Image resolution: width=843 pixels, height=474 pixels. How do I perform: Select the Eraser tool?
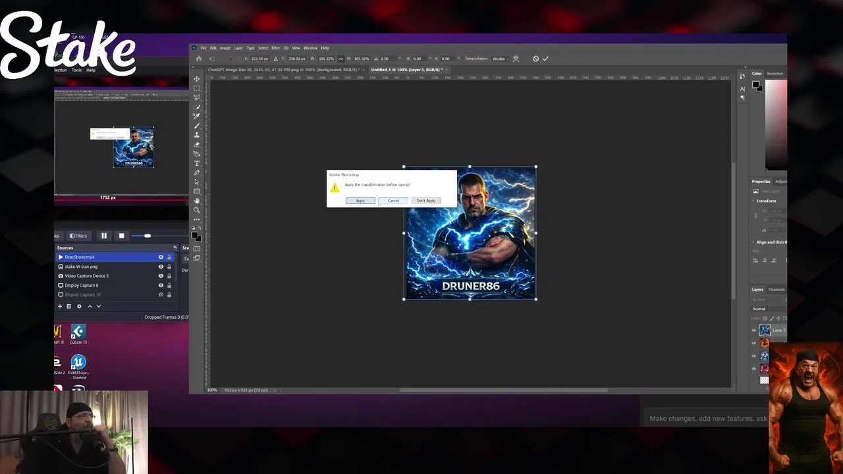tap(196, 144)
